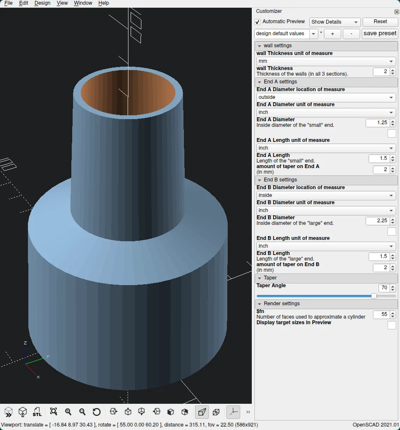This screenshot has height=430, width=400.
Task: Enable Perspective projection icon
Action: [x=202, y=412]
